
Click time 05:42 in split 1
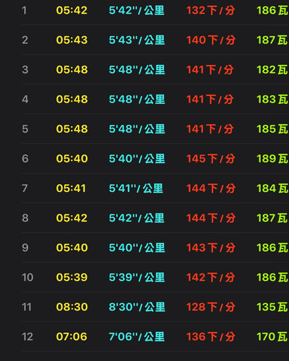pyautogui.click(x=72, y=10)
